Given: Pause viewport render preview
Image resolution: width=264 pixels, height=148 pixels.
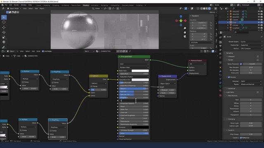Looking at the screenshot, I should tap(215, 8).
